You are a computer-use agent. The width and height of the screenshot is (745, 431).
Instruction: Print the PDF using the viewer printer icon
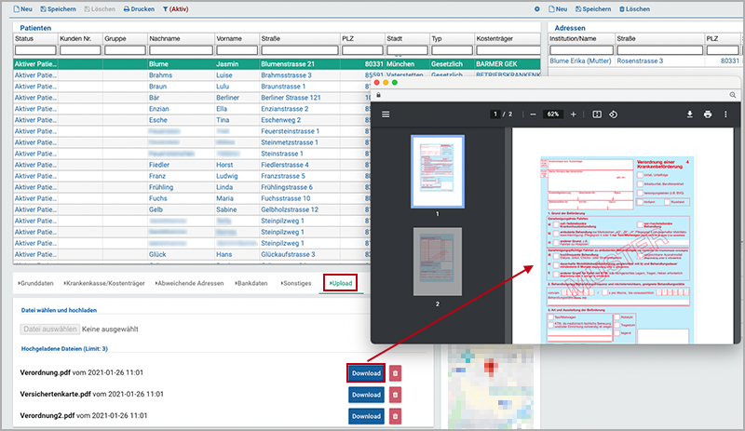[x=708, y=114]
